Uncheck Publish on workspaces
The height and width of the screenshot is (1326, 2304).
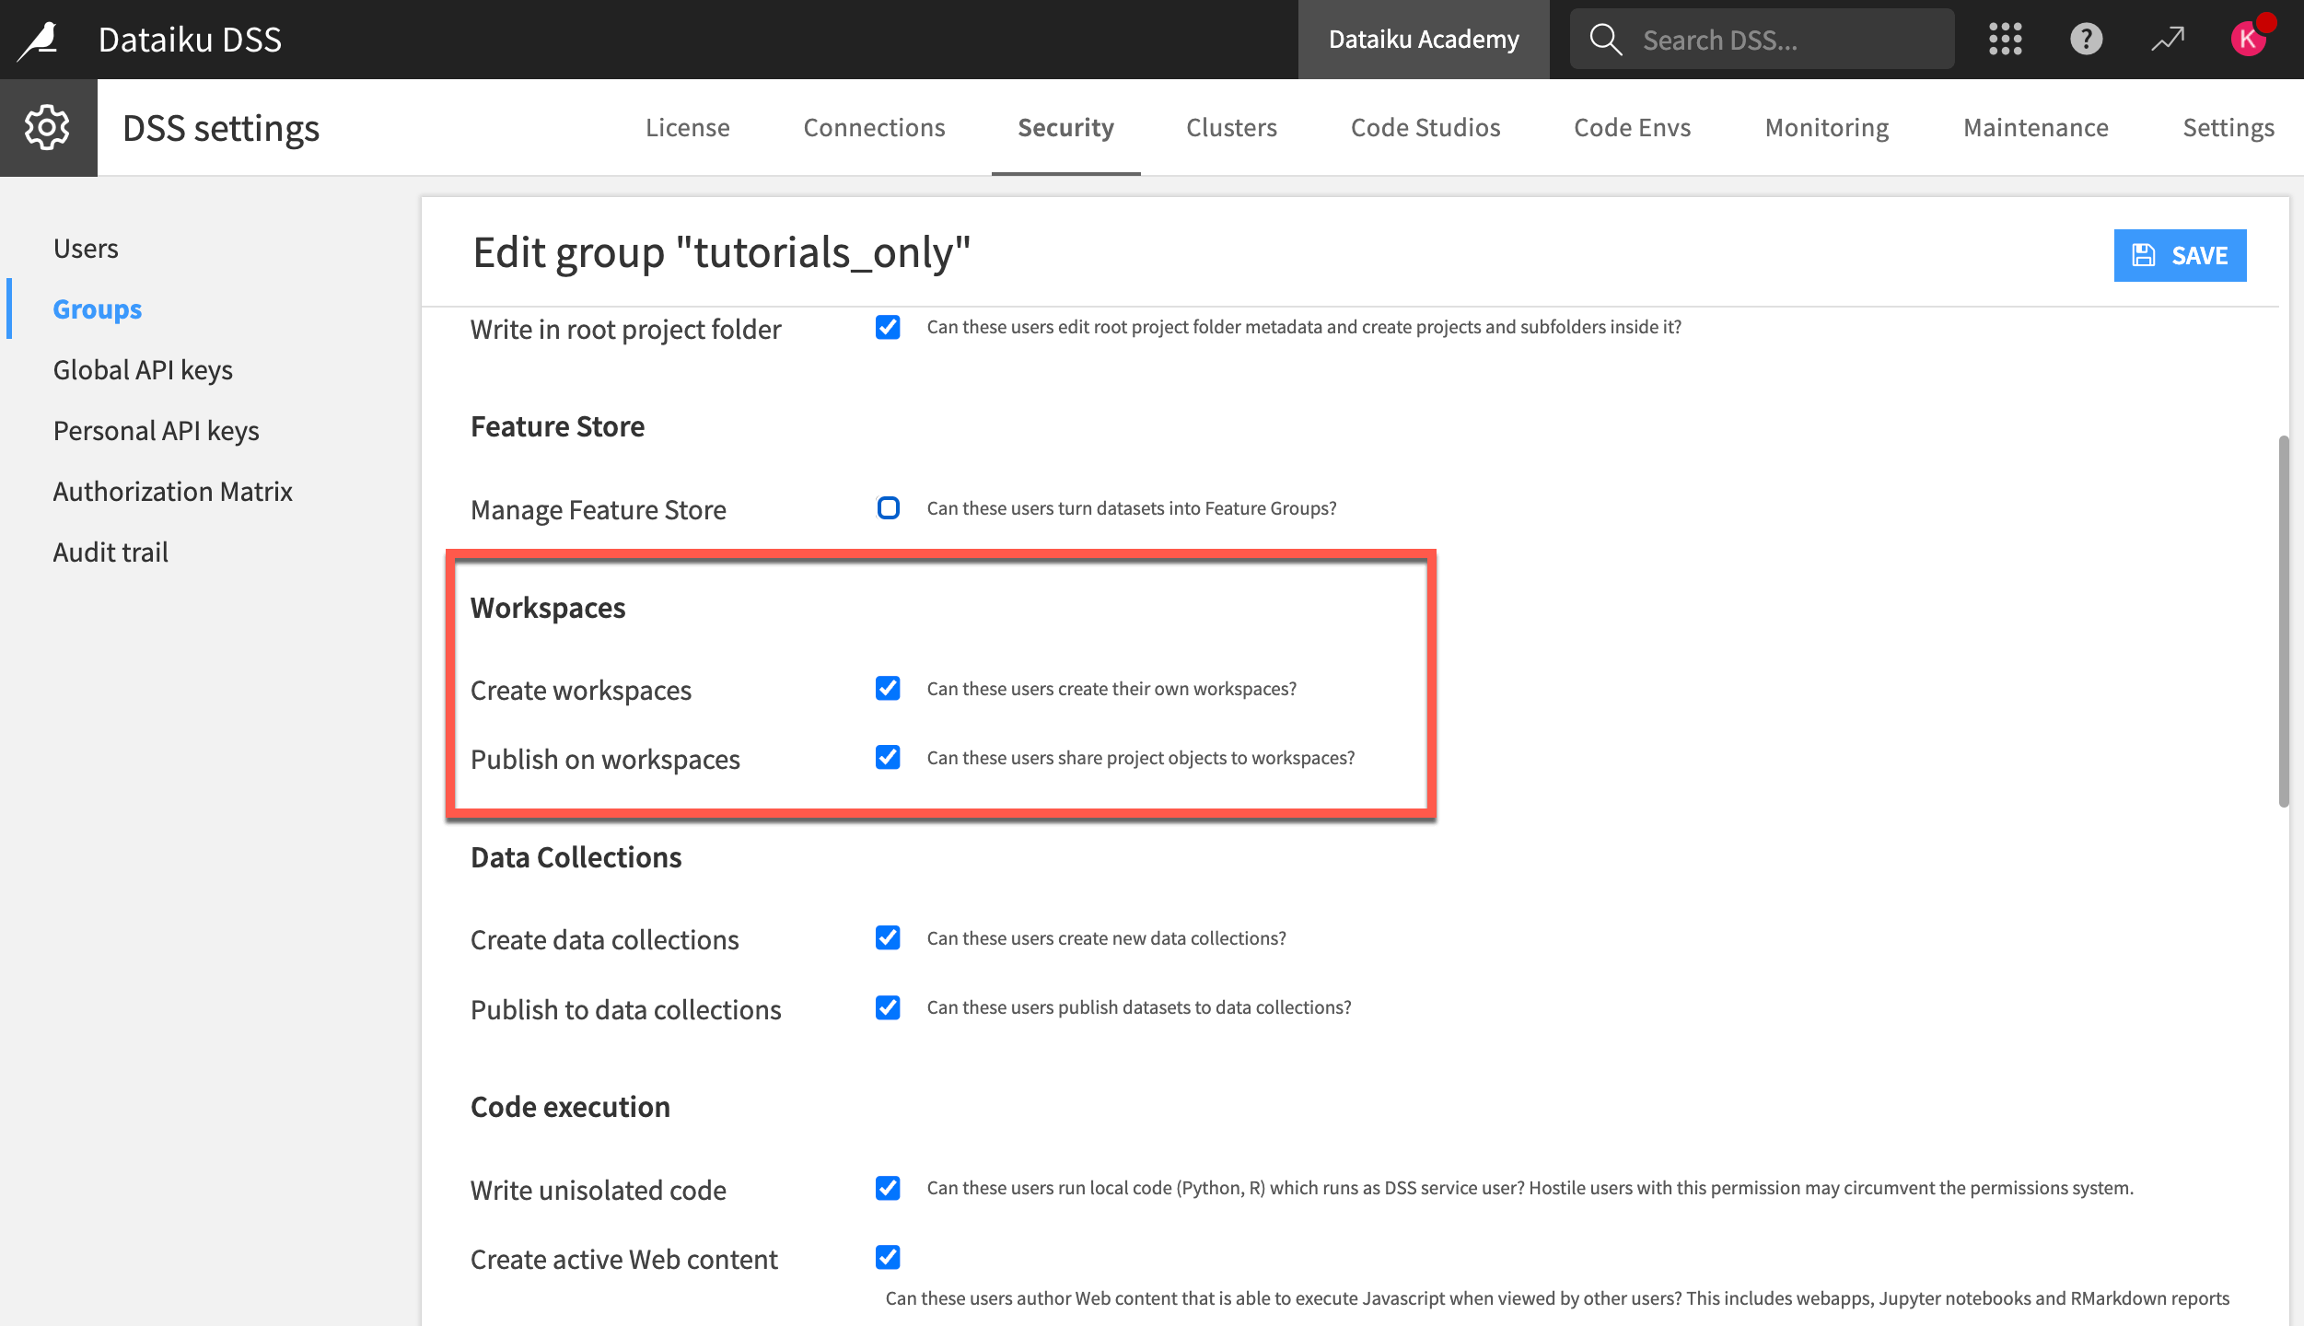click(888, 758)
